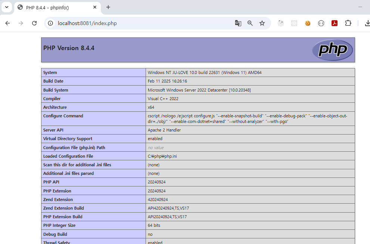Screen dimensions: 370x244
Task: Select the Loaded Configuration File table row
Action: (x=198, y=156)
